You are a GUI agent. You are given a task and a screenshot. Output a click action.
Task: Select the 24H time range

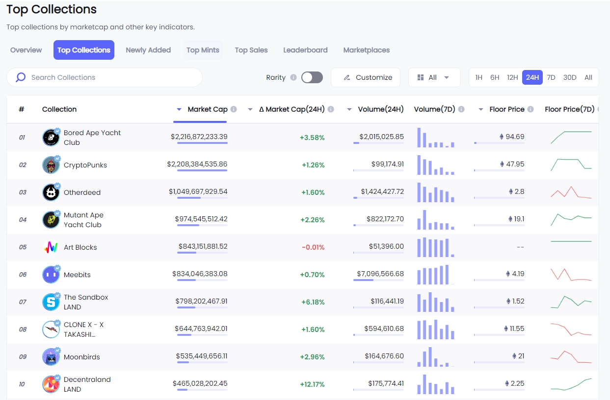532,77
